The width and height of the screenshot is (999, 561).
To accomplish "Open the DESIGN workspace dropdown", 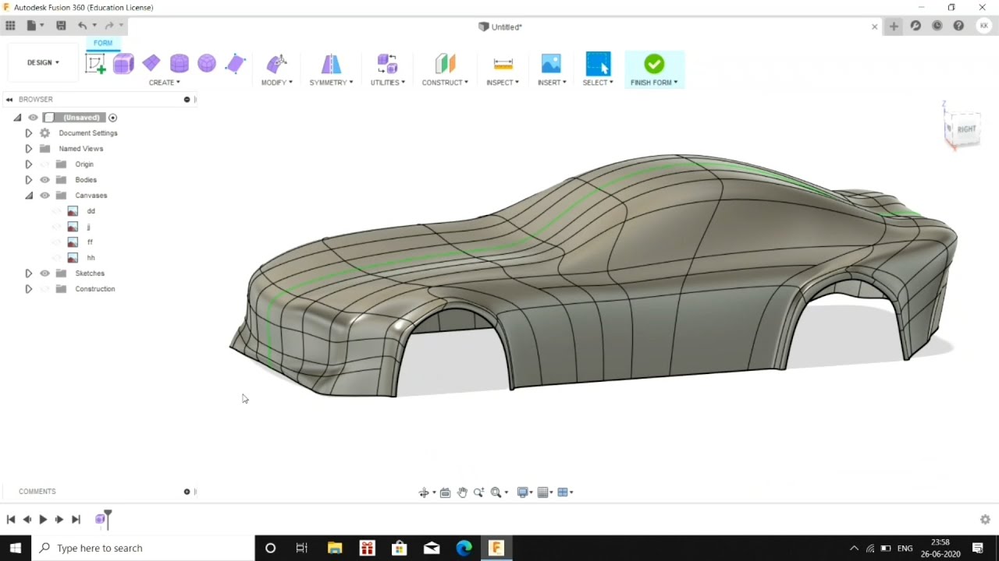I will 43,62.
